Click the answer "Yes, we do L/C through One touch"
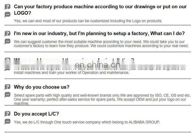Image resolution: width=195 pixels, height=135 pixels. pos(87,122)
